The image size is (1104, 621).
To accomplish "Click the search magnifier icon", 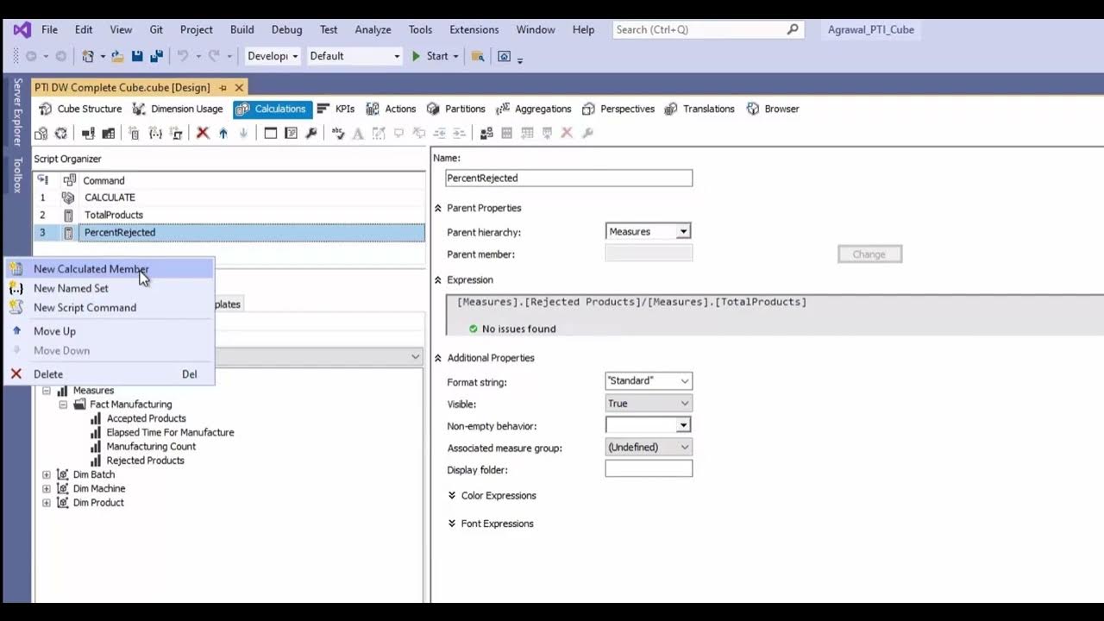I will pos(793,29).
